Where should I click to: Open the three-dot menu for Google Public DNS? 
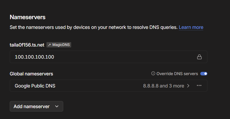pyautogui.click(x=199, y=86)
